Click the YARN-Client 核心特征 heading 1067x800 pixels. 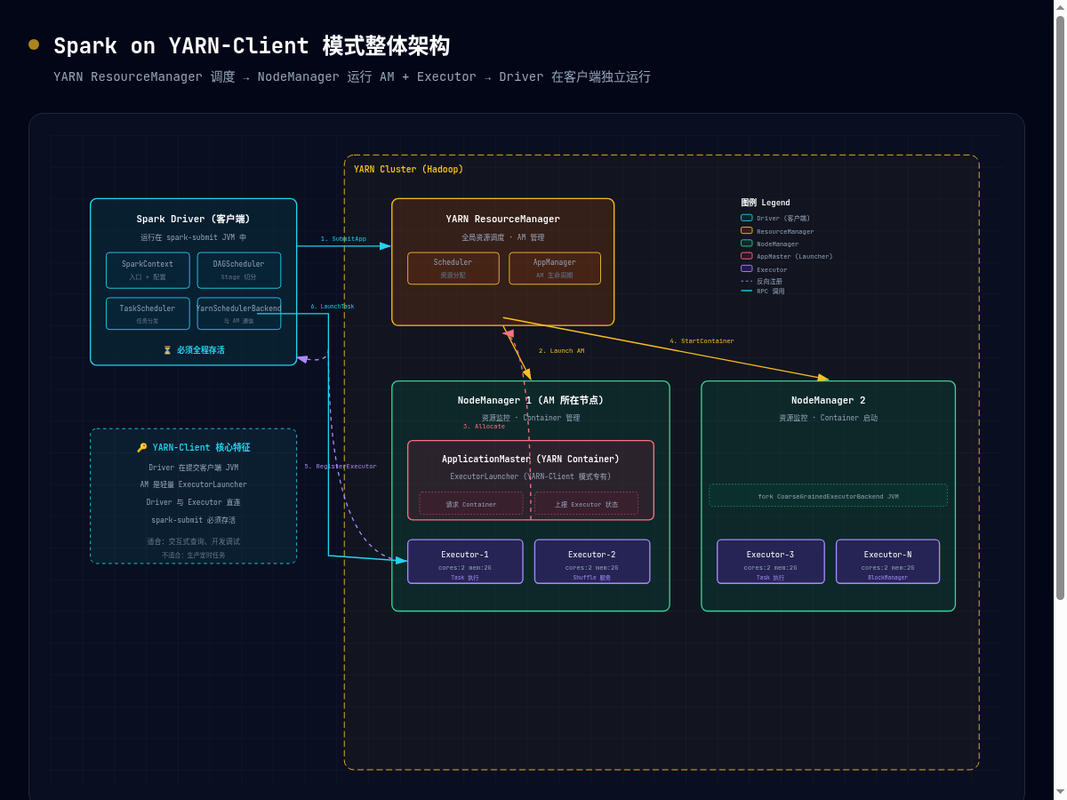201,448
